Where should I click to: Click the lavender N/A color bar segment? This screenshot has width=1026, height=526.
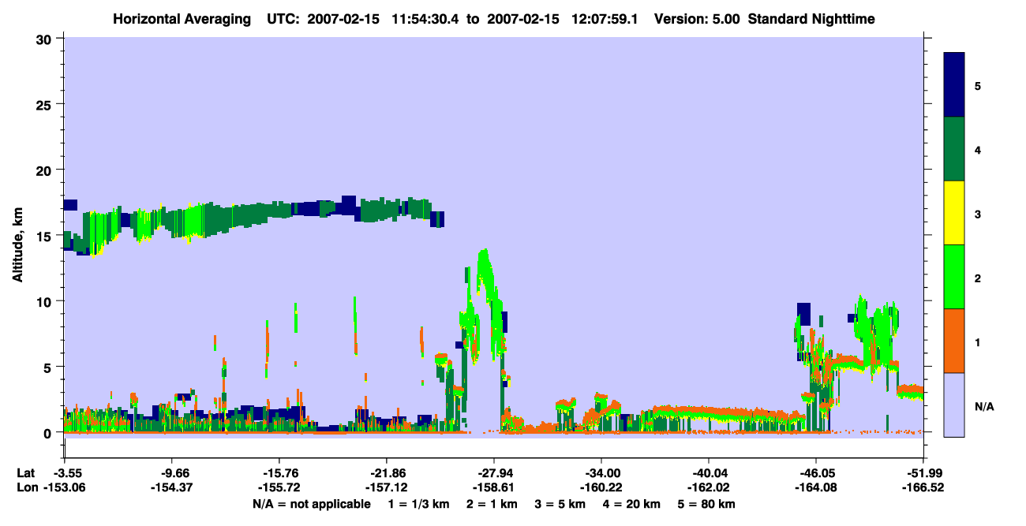pyautogui.click(x=954, y=405)
